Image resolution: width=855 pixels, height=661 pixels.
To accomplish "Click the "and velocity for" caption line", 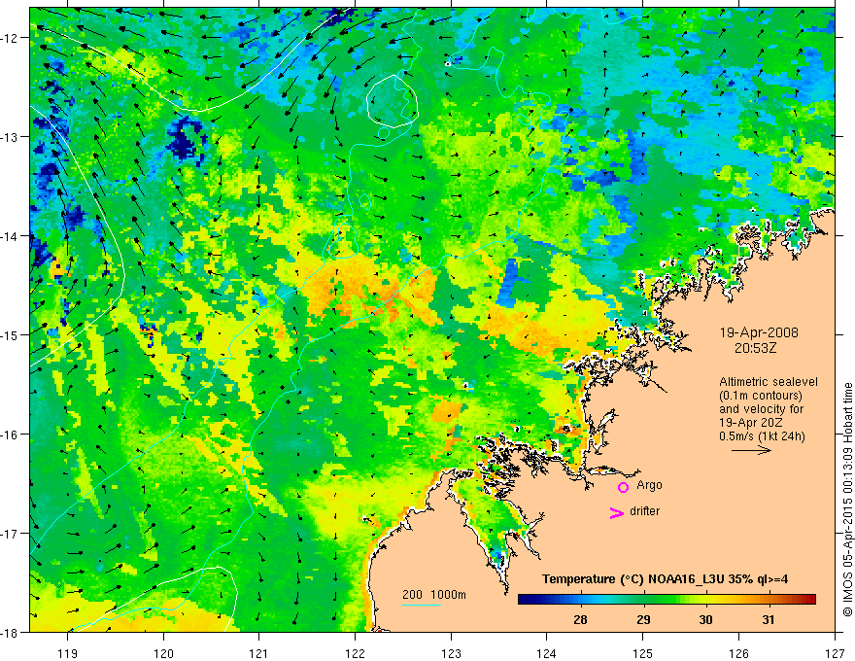I will tap(761, 408).
